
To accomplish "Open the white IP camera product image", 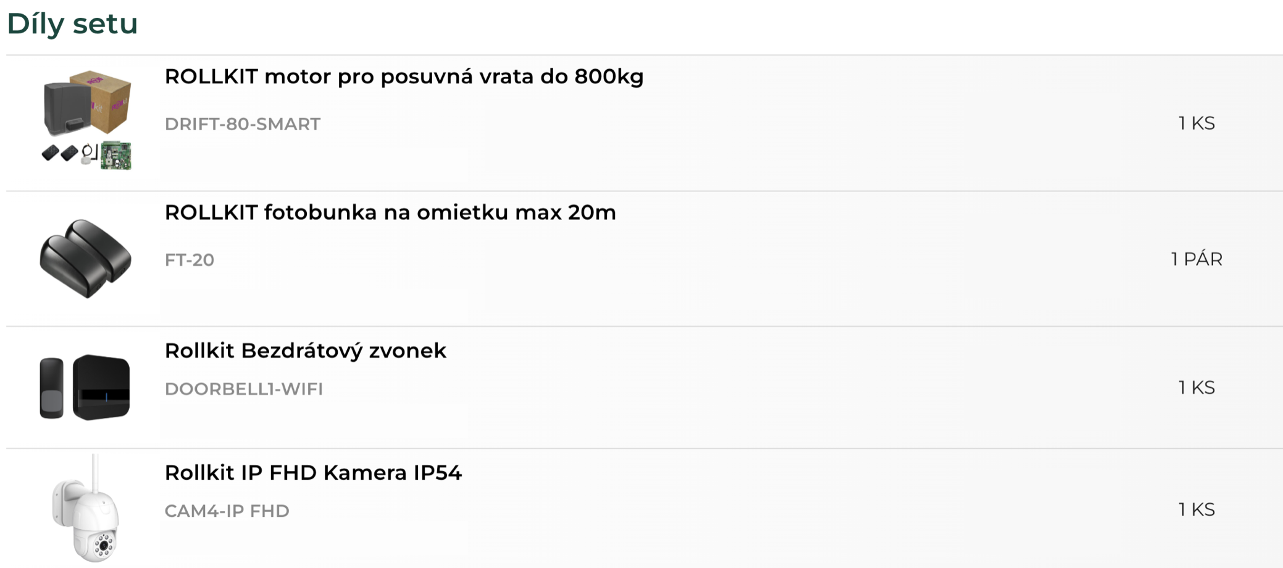I will pyautogui.click(x=86, y=508).
